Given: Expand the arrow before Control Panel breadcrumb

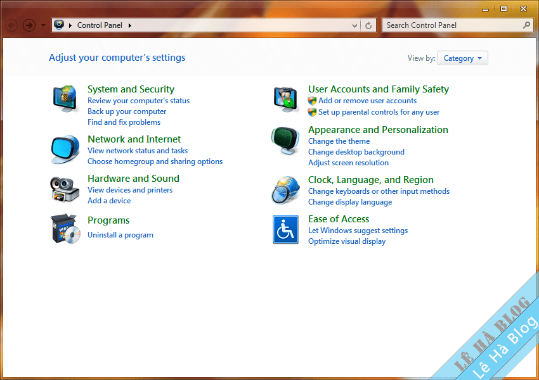Looking at the screenshot, I should coord(70,25).
